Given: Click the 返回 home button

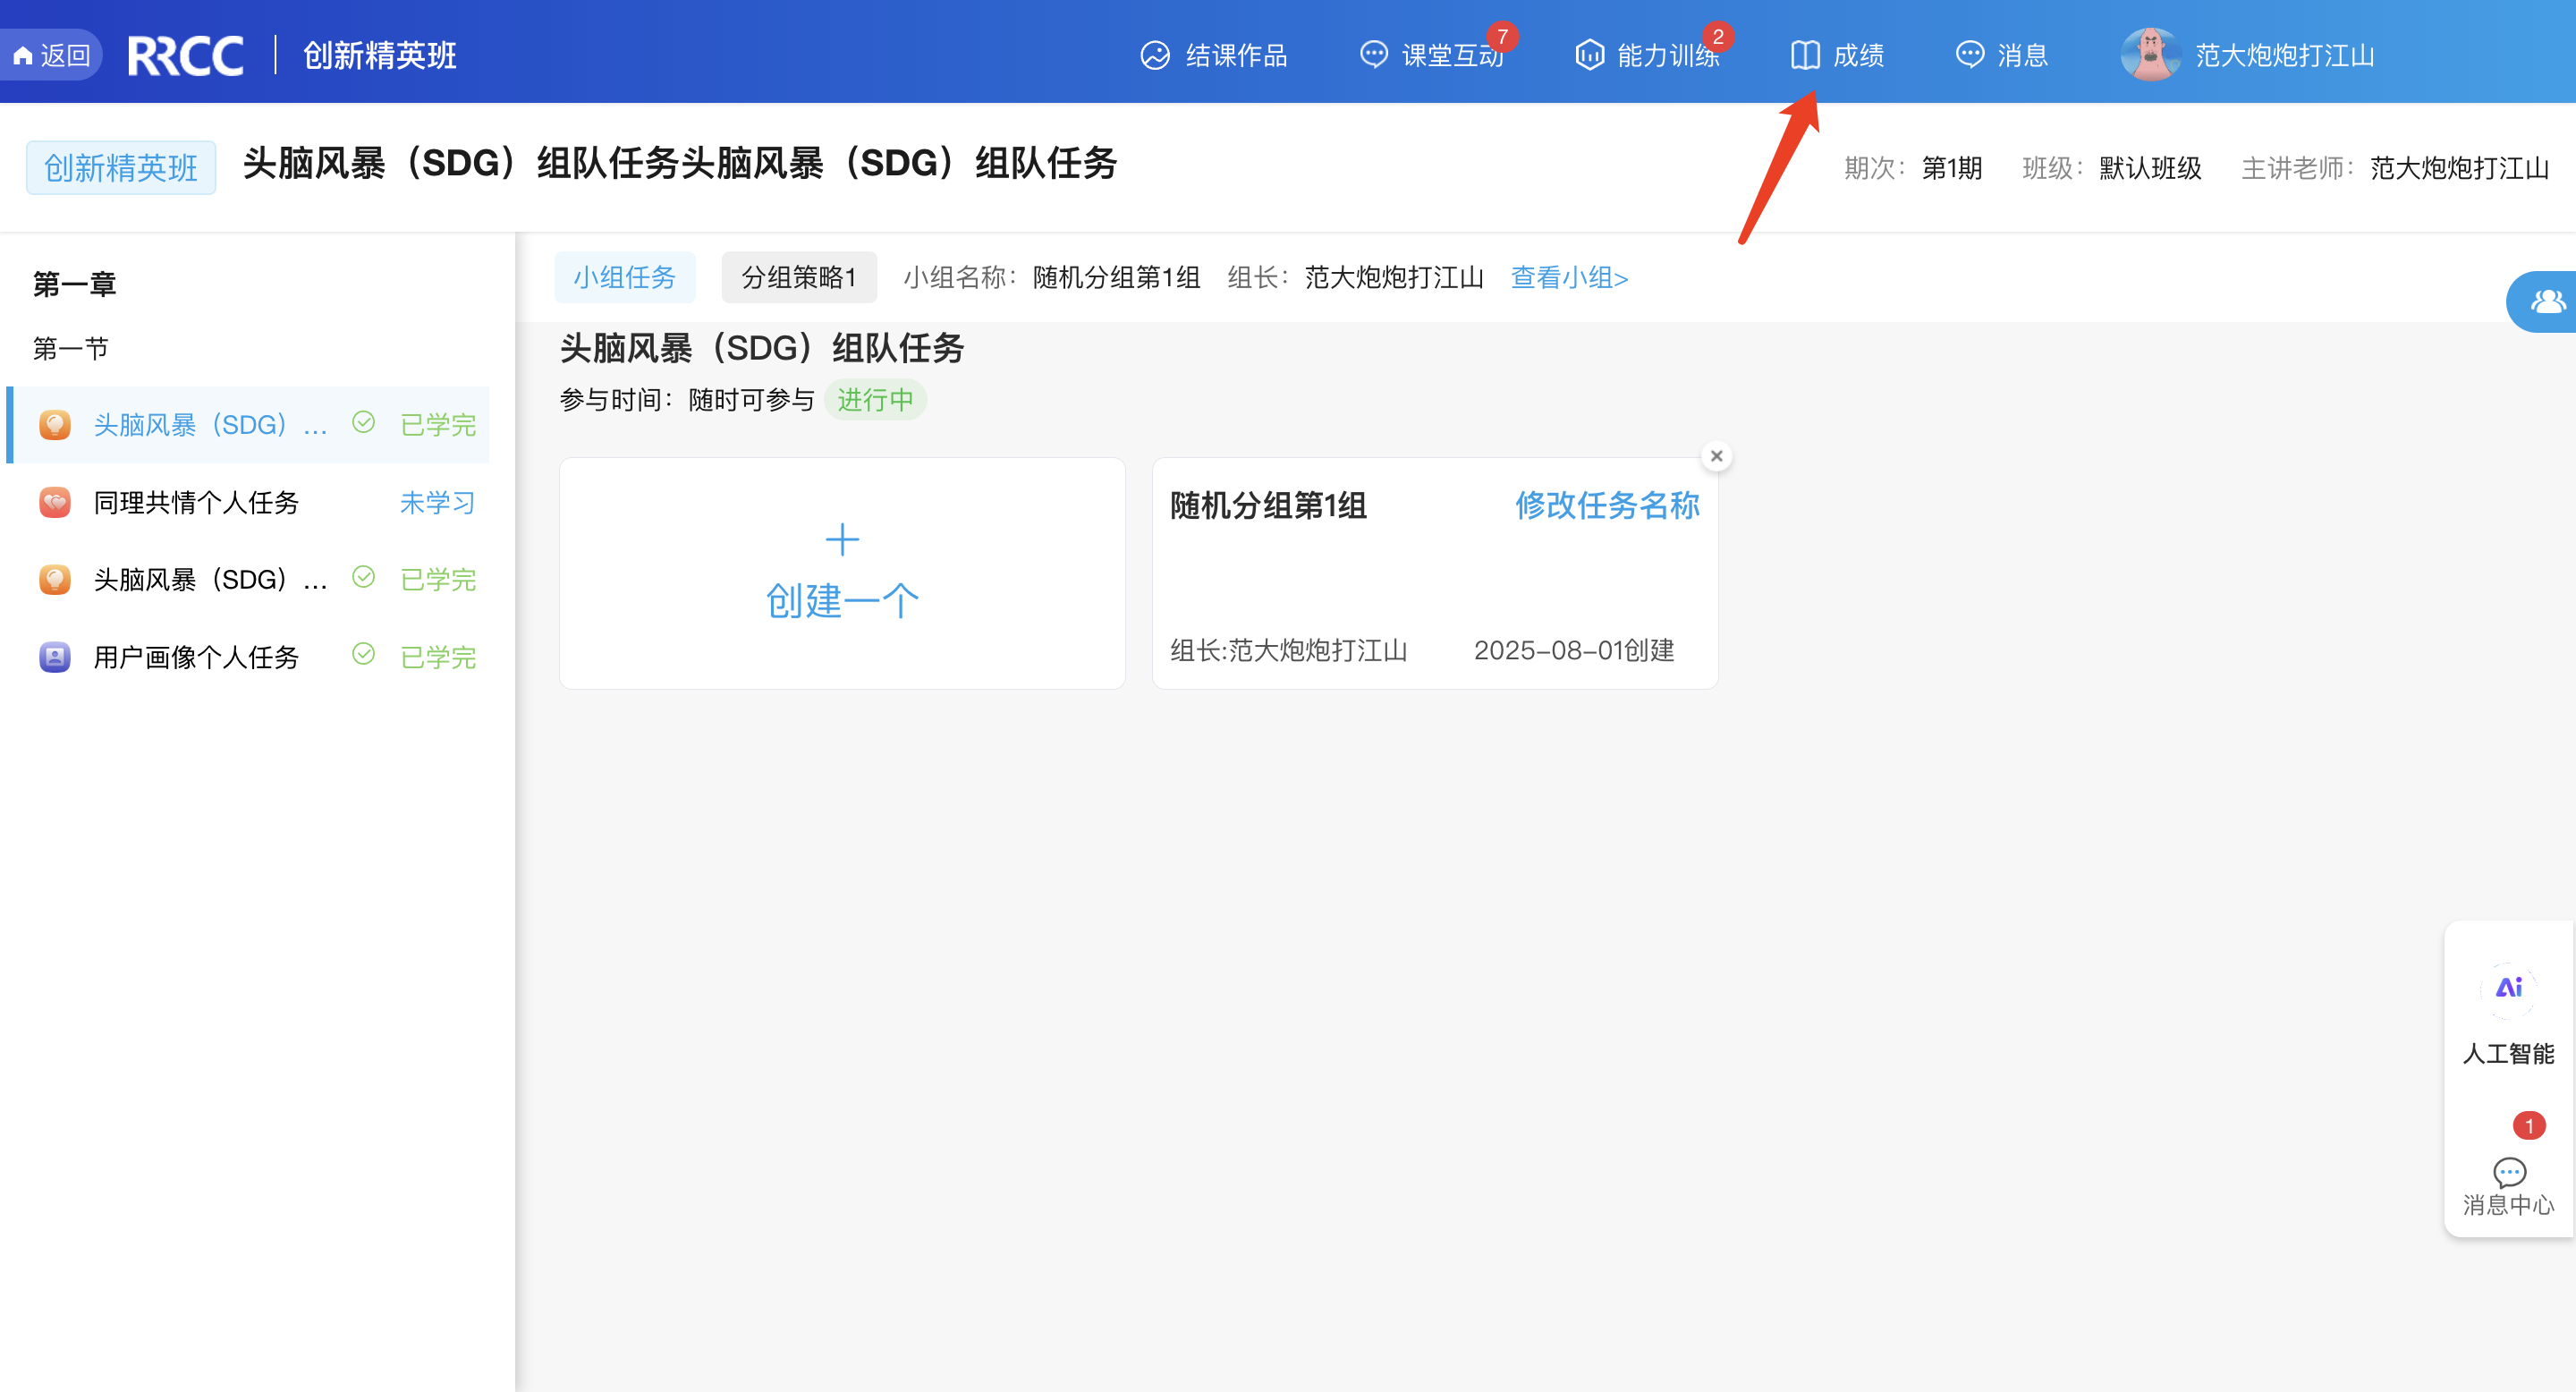Looking at the screenshot, I should tap(52, 55).
